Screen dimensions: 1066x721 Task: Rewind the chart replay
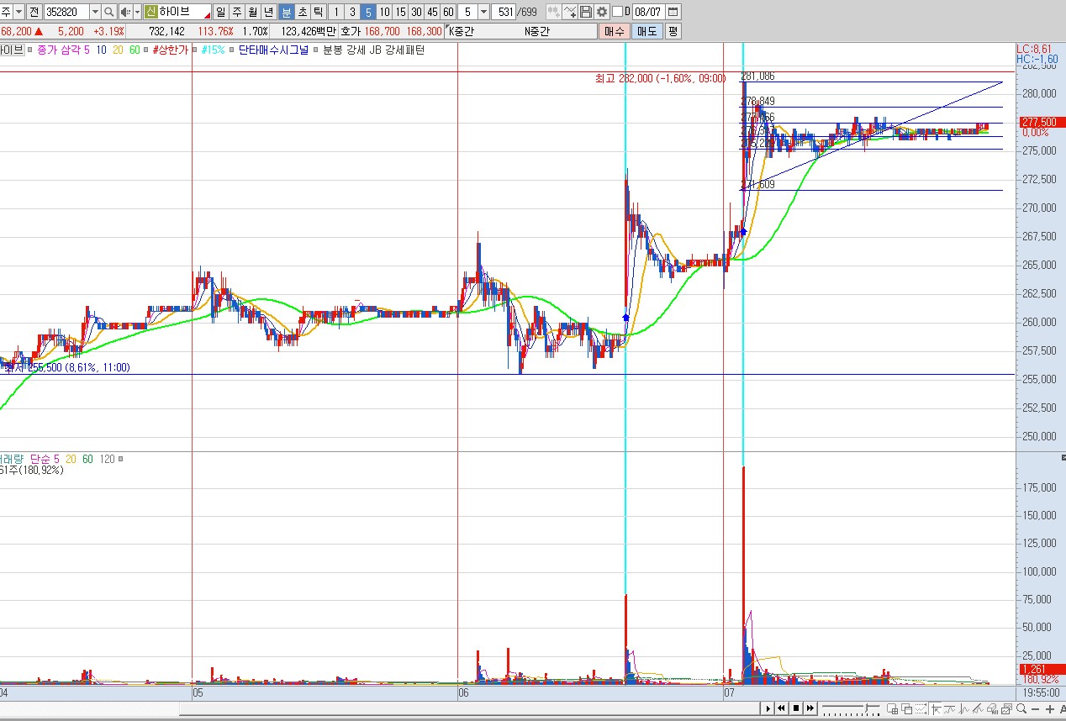pos(782,708)
